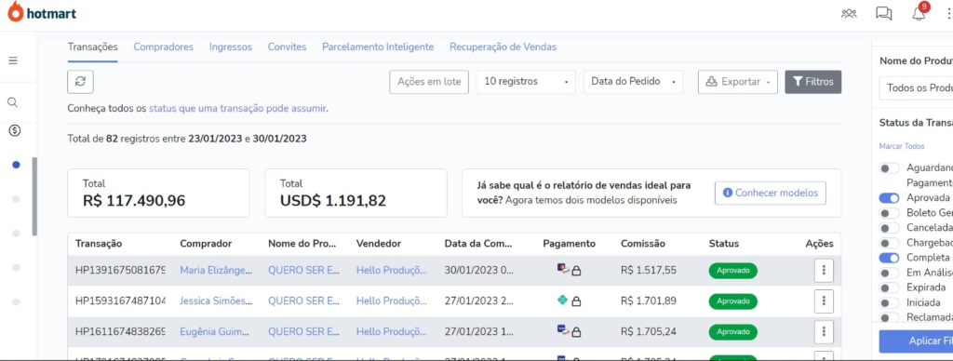Screen dimensions: 953x361
Task: Click commission value R$ 1.701,89
Action: coord(649,301)
